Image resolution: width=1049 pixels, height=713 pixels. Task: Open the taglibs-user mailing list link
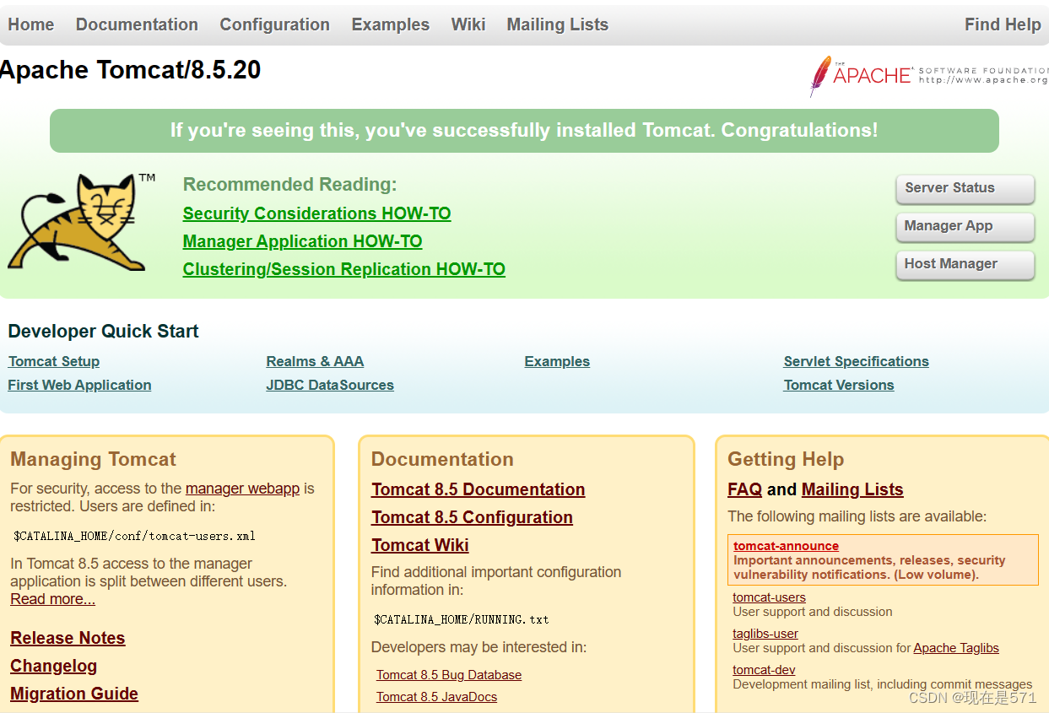765,634
